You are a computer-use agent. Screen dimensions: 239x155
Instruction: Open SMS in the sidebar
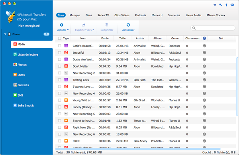click(x=18, y=95)
